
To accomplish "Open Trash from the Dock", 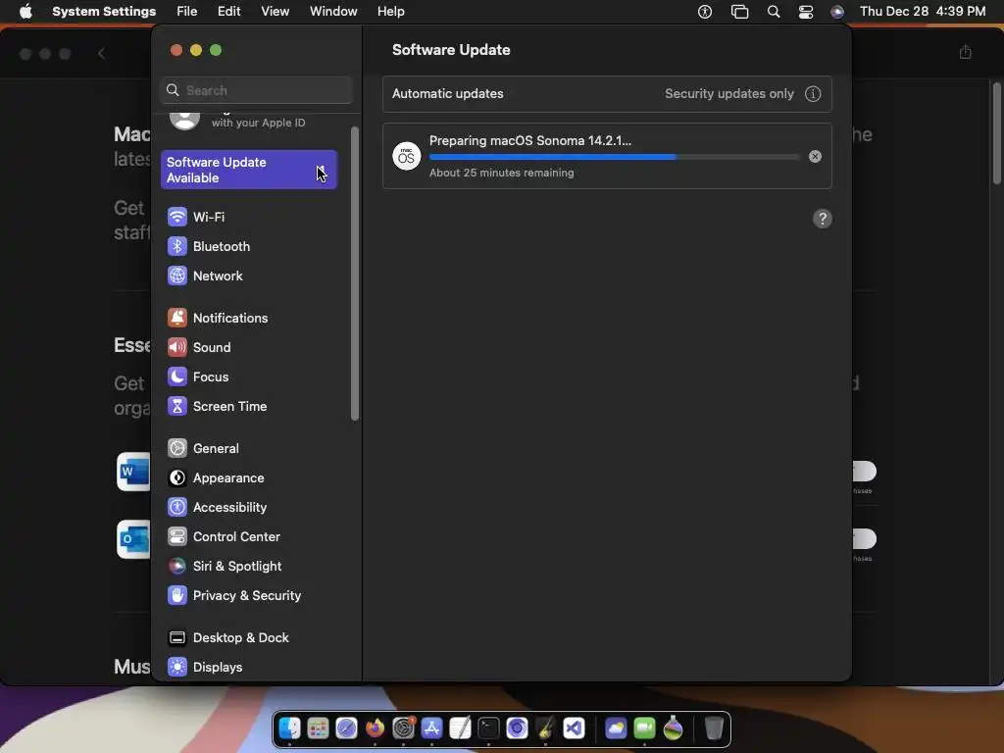I will [714, 728].
